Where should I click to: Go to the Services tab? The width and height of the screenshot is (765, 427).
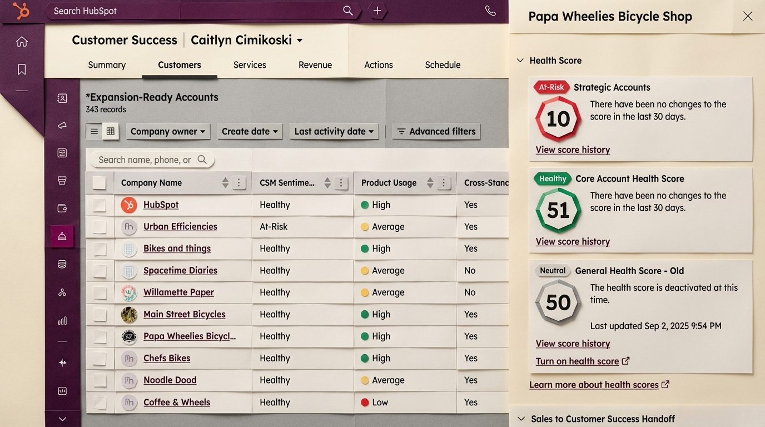(x=250, y=65)
